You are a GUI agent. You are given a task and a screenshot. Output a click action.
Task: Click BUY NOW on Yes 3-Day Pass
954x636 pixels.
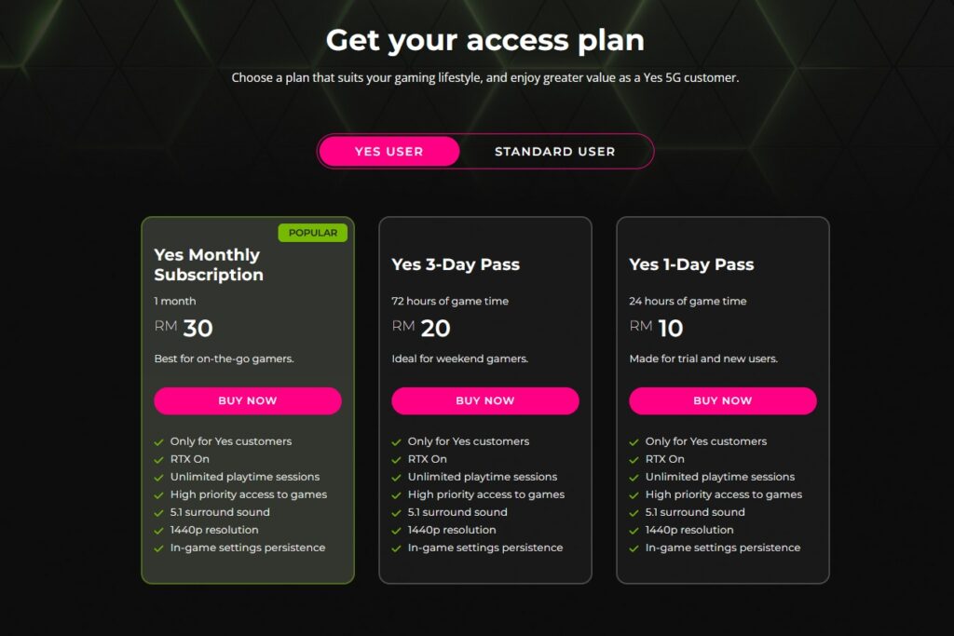[x=485, y=400]
